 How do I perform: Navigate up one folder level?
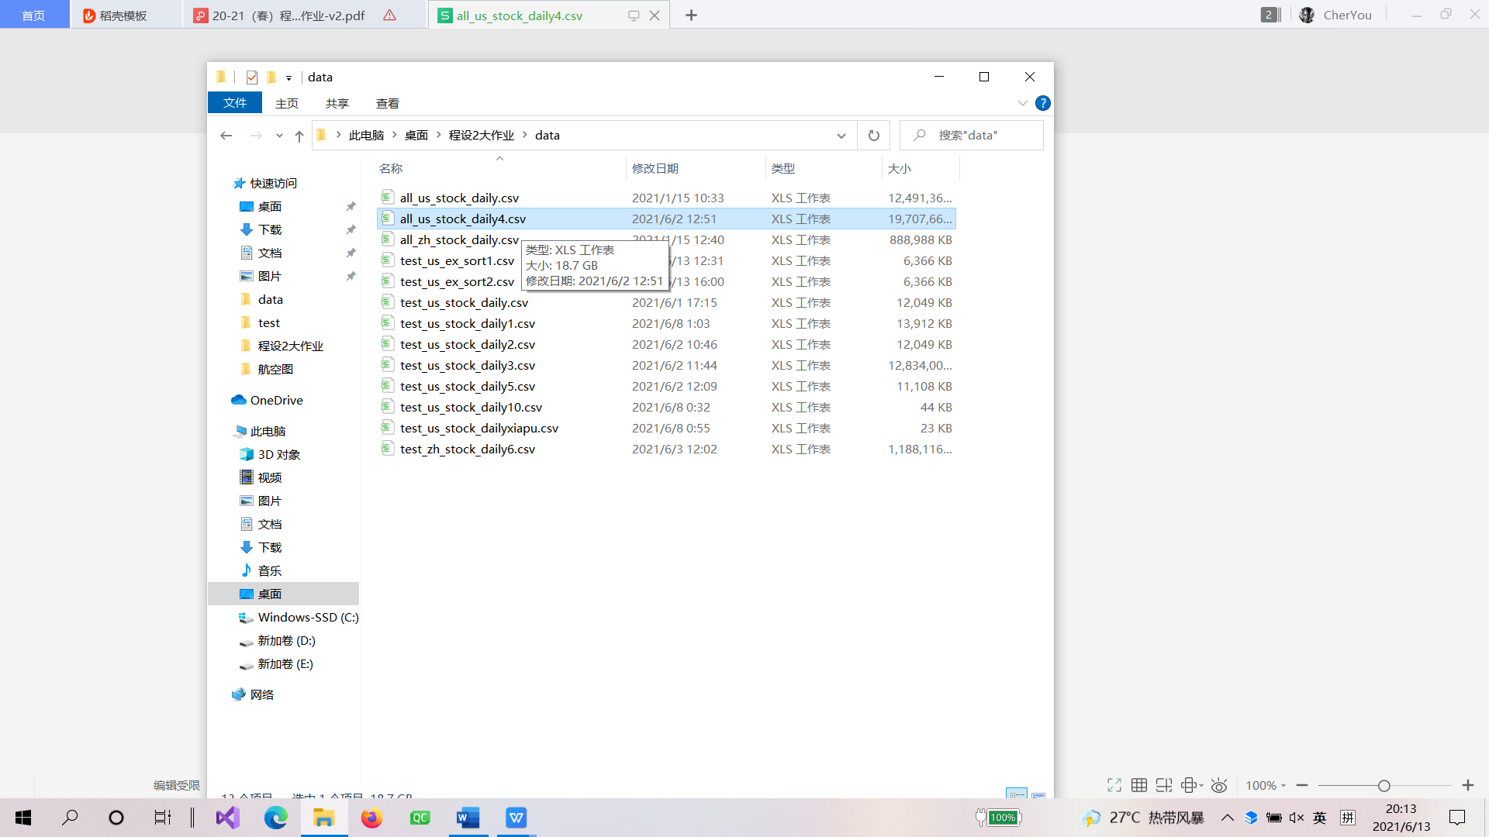pos(299,136)
